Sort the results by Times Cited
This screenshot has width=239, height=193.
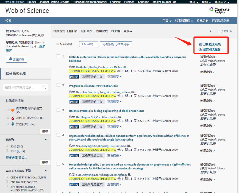[86, 31]
